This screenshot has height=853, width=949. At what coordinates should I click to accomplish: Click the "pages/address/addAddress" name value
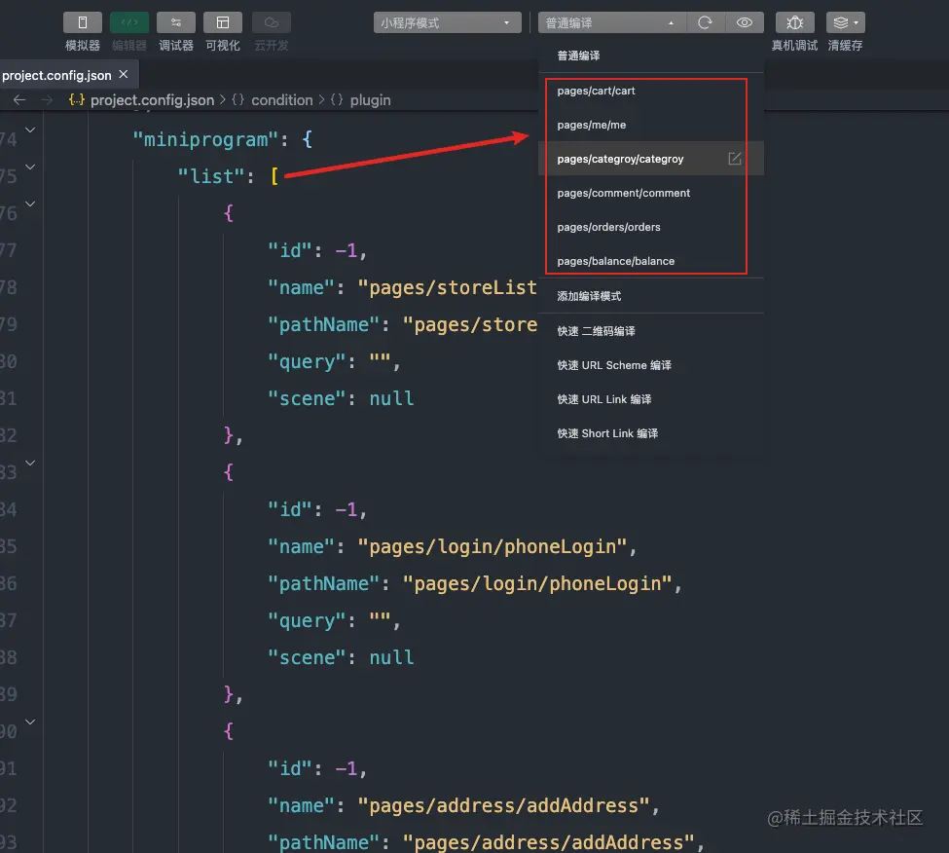coord(503,806)
